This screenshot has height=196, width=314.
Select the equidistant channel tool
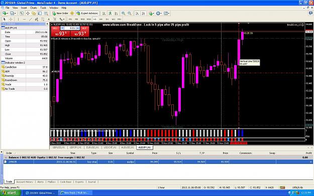(x=37, y=19)
